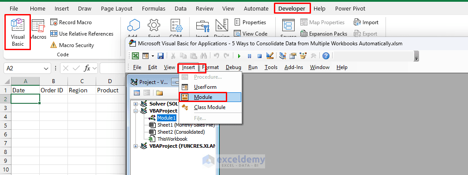Open Macro Security settings
This screenshot has height=175, width=468.
point(72,45)
